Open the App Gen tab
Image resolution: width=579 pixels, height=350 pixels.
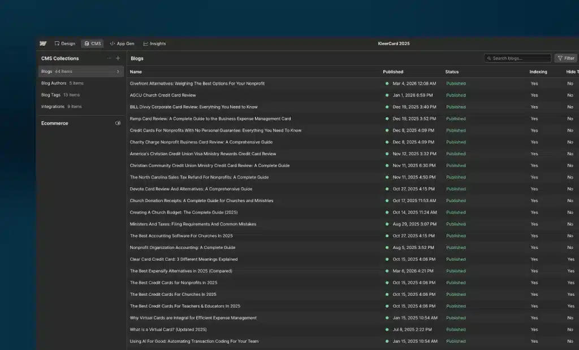122,43
